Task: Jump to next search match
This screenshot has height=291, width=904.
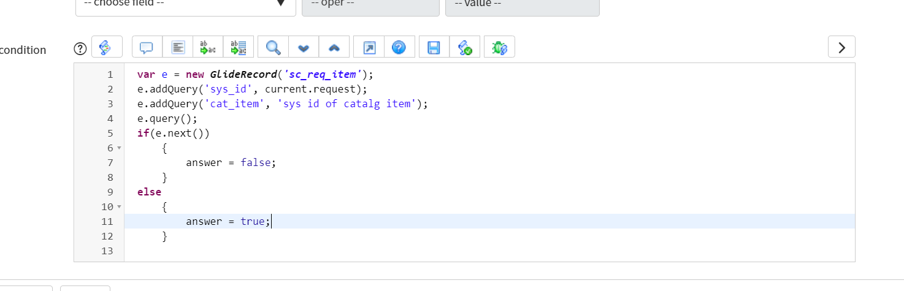Action: point(303,47)
